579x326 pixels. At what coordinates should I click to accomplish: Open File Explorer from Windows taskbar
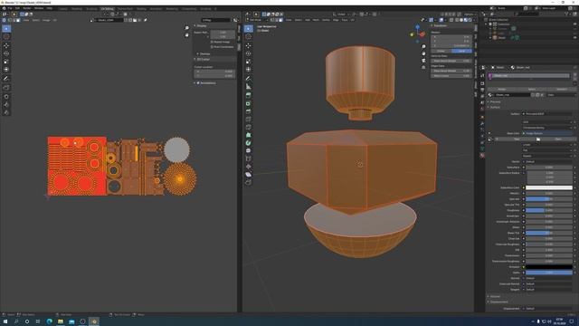point(61,321)
